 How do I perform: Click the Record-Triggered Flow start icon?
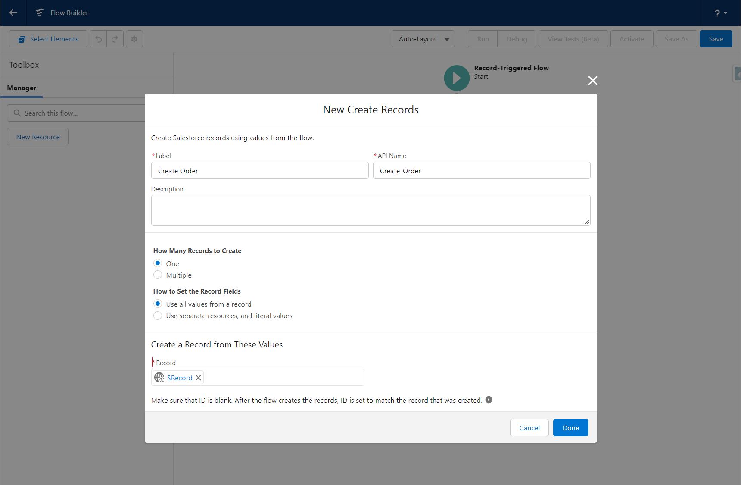click(457, 78)
